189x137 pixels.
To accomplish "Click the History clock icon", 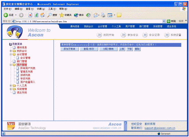I will click(x=89, y=15).
